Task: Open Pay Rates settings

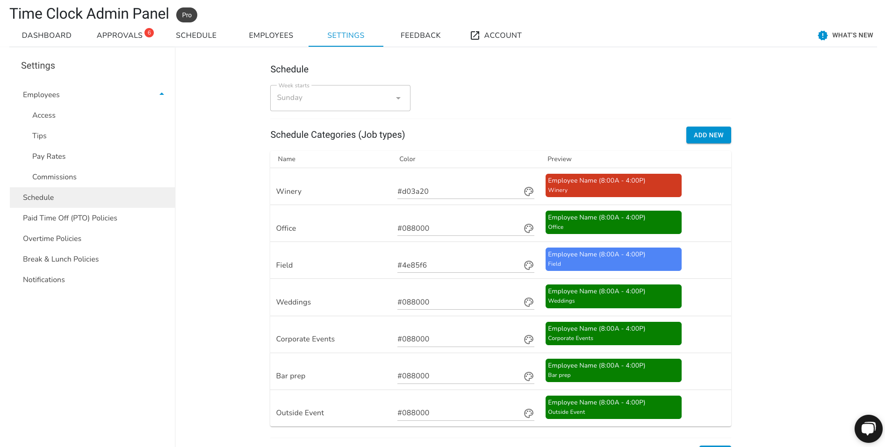Action: pyautogui.click(x=49, y=156)
